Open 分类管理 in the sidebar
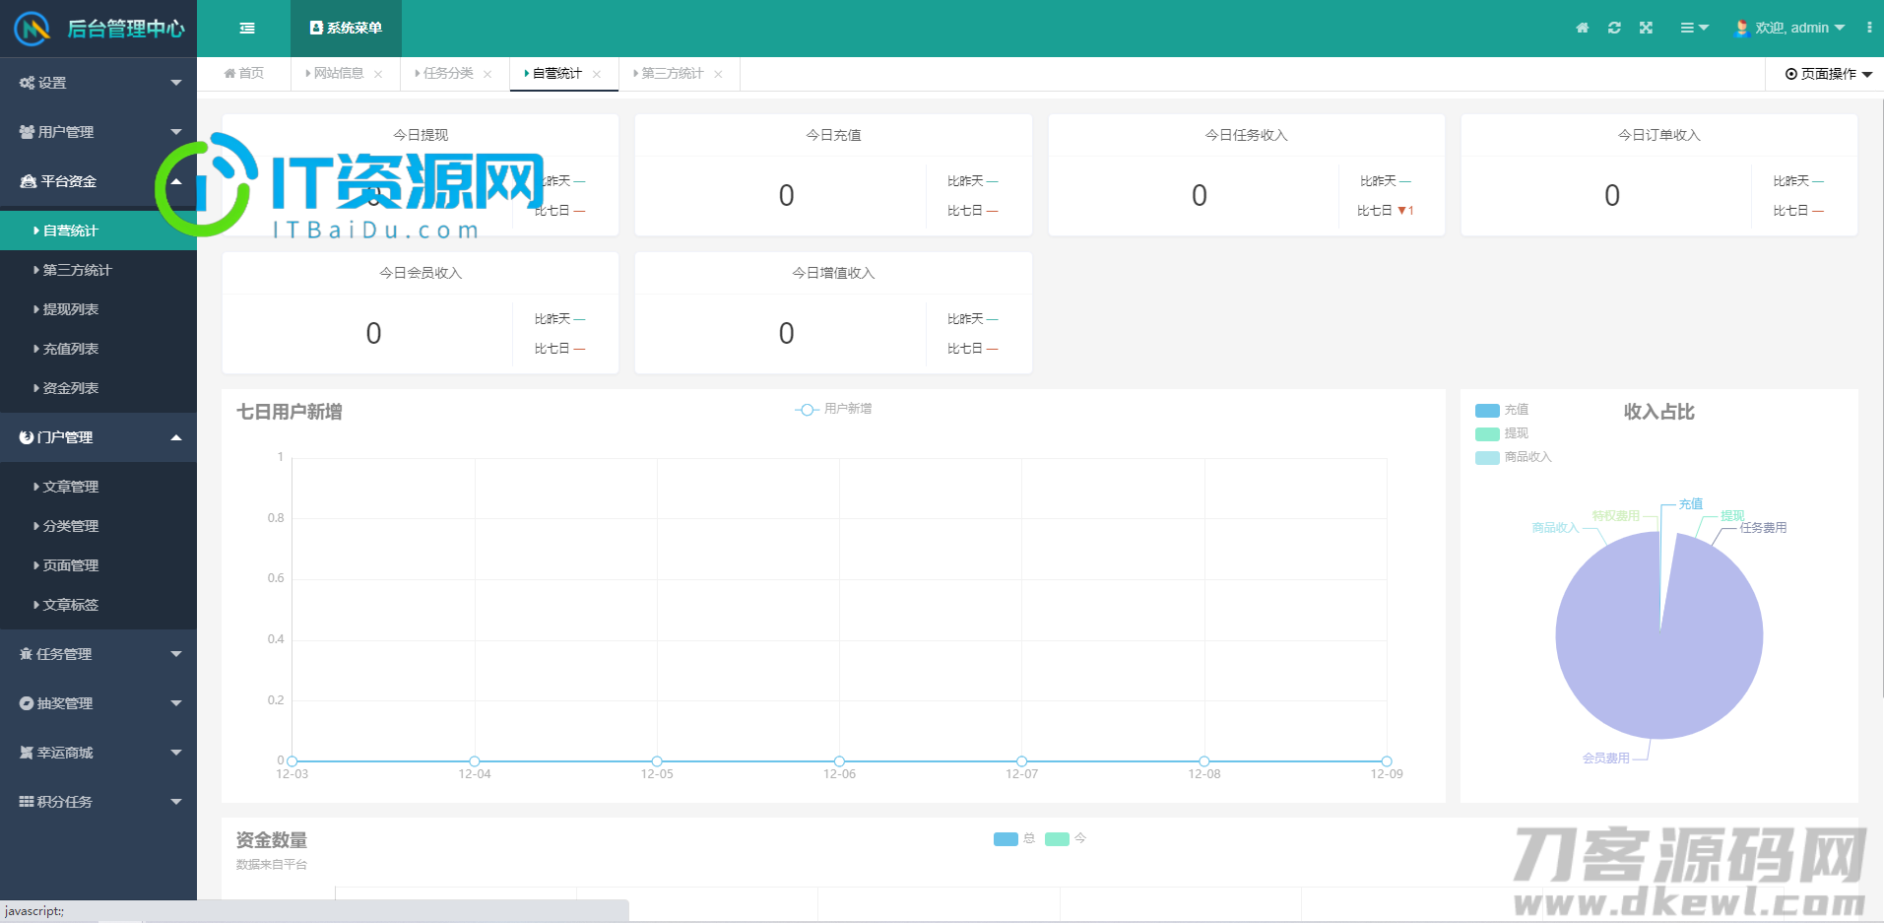The width and height of the screenshot is (1884, 923). tap(98, 526)
